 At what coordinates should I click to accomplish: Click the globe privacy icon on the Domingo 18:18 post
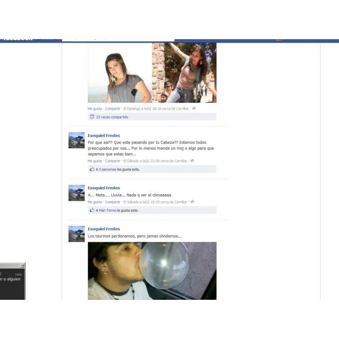pos(194,108)
